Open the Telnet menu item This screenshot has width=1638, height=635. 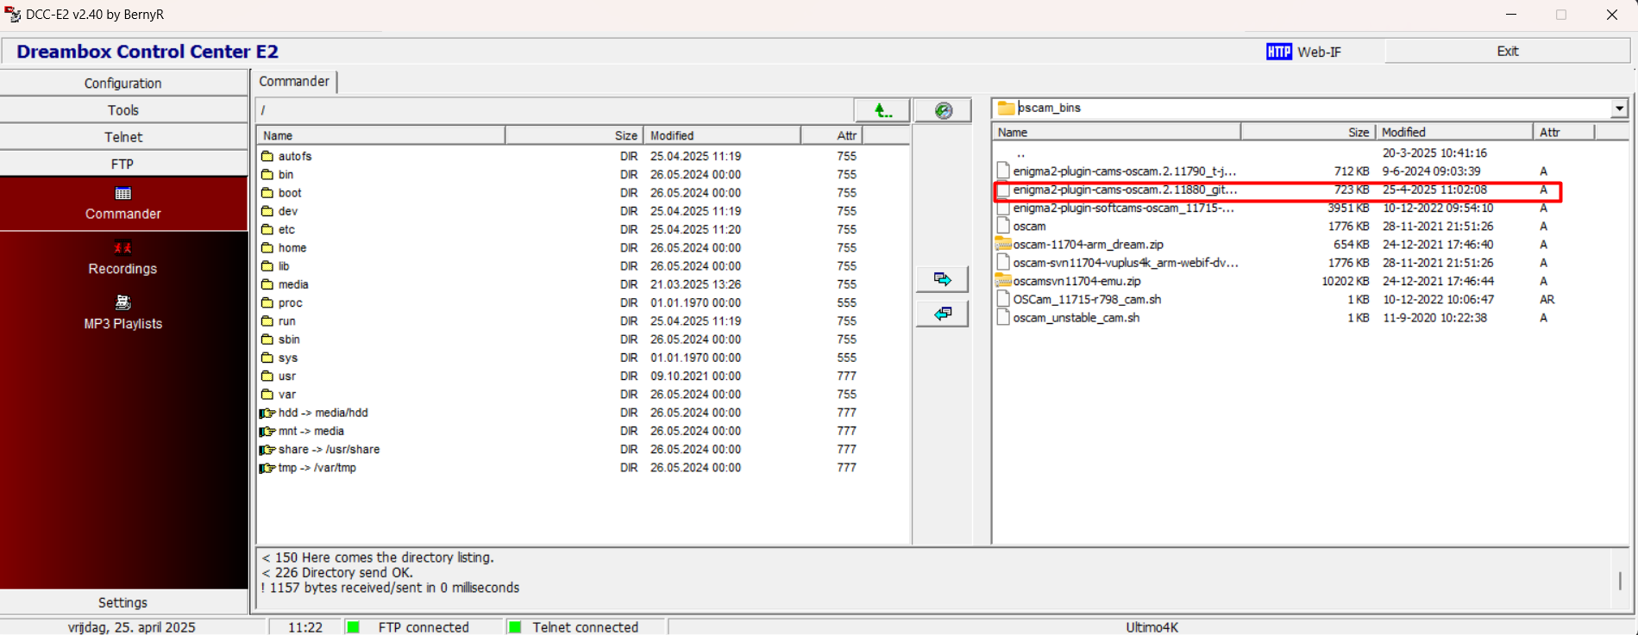123,137
